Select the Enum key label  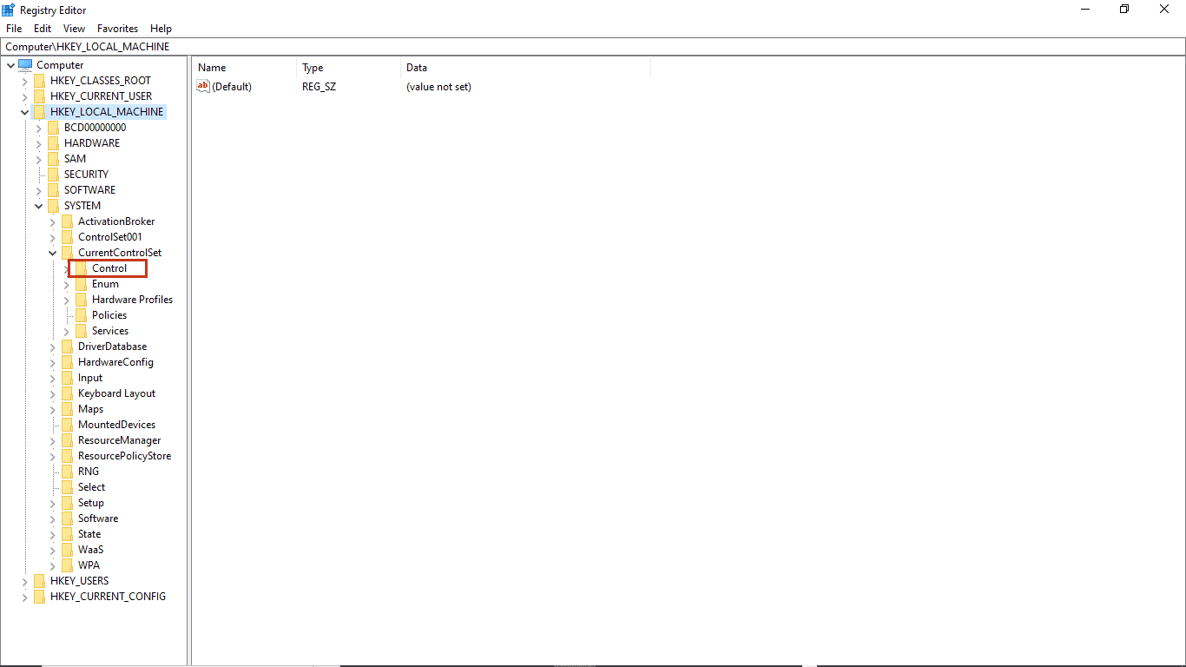[105, 284]
